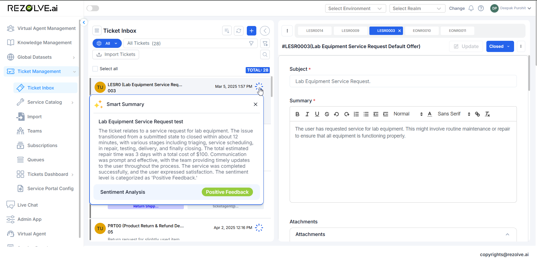Switch to the LESR0014 tab

click(x=315, y=31)
